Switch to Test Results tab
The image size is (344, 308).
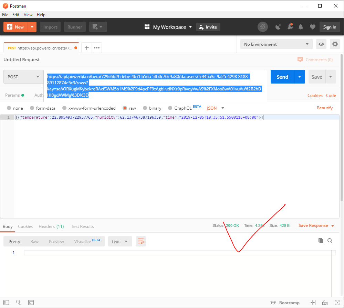tap(82, 226)
